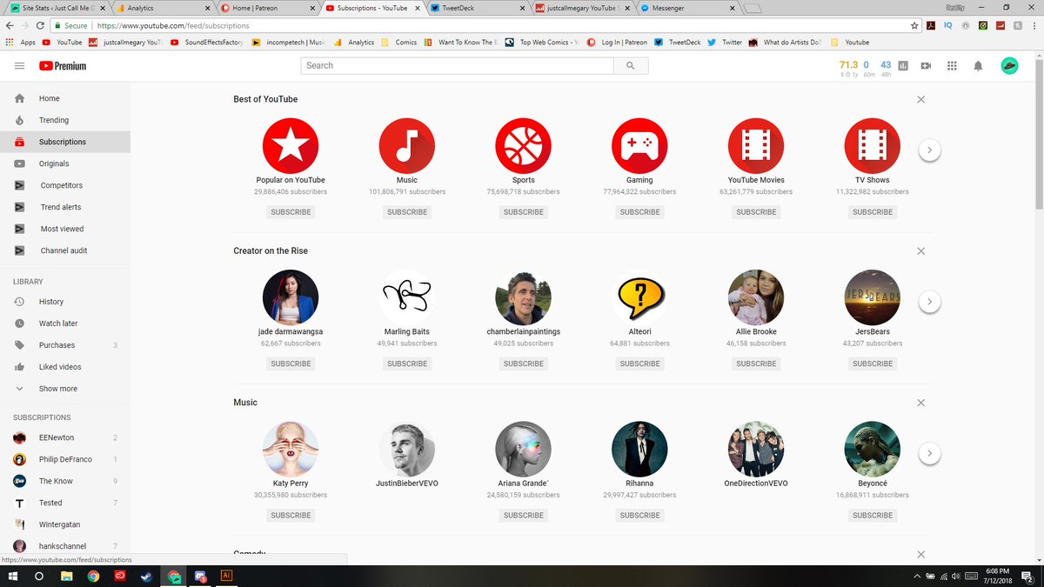Subscribe to Rihanna

coord(639,515)
